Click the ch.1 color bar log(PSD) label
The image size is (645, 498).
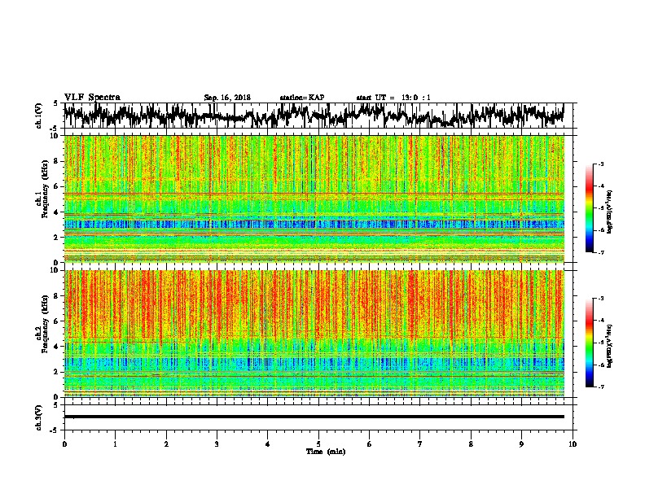[609, 212]
